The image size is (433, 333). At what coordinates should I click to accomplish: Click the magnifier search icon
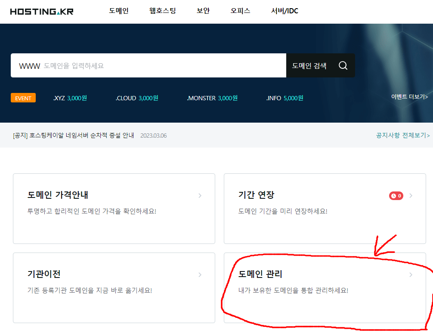click(343, 65)
